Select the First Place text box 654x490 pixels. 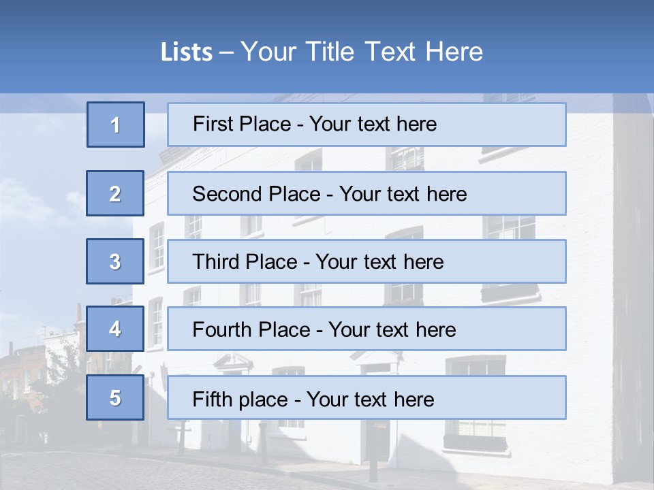(x=367, y=125)
